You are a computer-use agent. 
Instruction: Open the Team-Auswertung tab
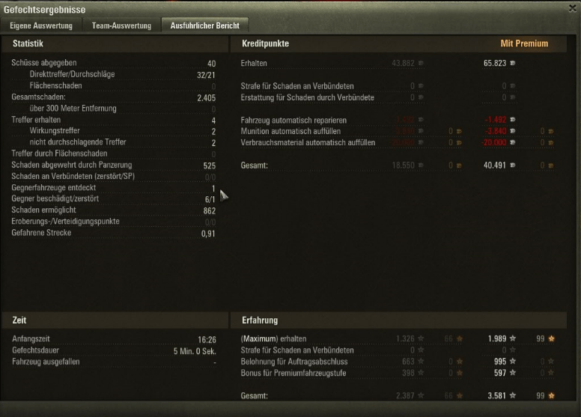point(121,25)
